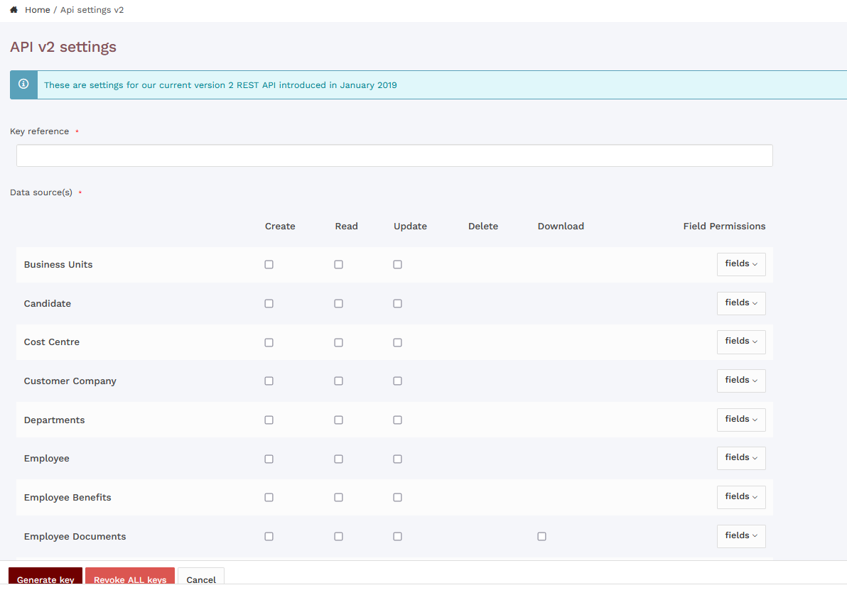Tick Update for Departments row

(x=397, y=420)
